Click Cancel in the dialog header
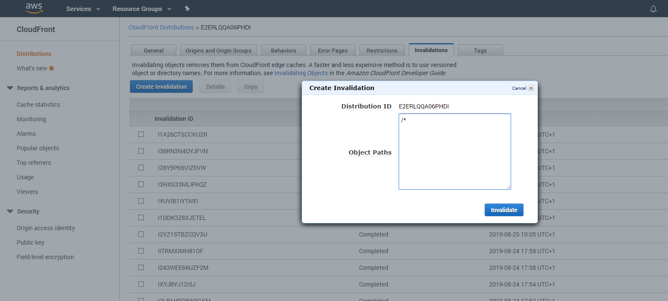The width and height of the screenshot is (668, 301). [519, 88]
